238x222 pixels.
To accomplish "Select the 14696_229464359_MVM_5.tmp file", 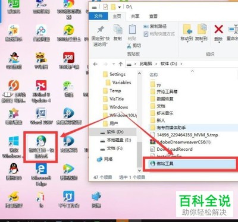I will (184, 135).
